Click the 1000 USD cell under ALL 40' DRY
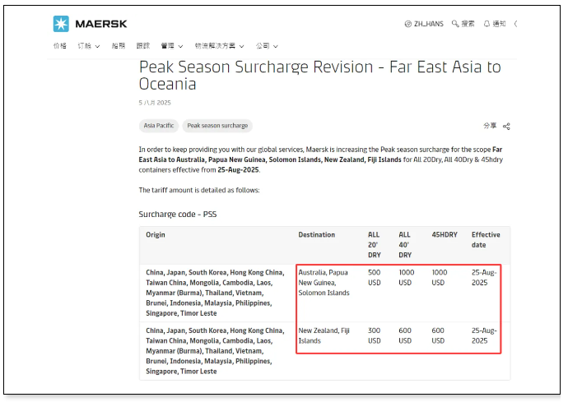Screen dimensions: 568x402 pyautogui.click(x=407, y=278)
